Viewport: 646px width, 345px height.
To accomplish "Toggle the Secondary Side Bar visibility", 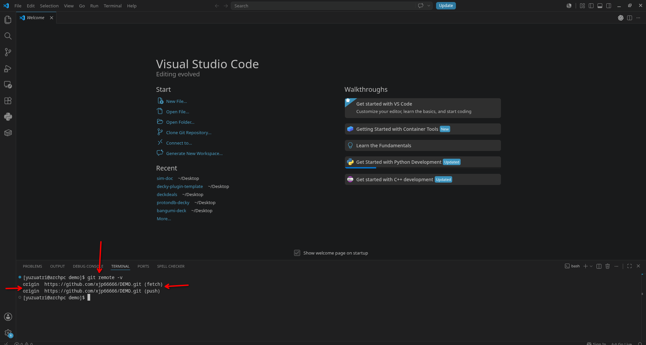I will coord(609,6).
